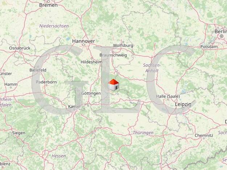Click the red-roofed house marker
Image resolution: width=227 pixels, height=170 pixels.
point(113,85)
